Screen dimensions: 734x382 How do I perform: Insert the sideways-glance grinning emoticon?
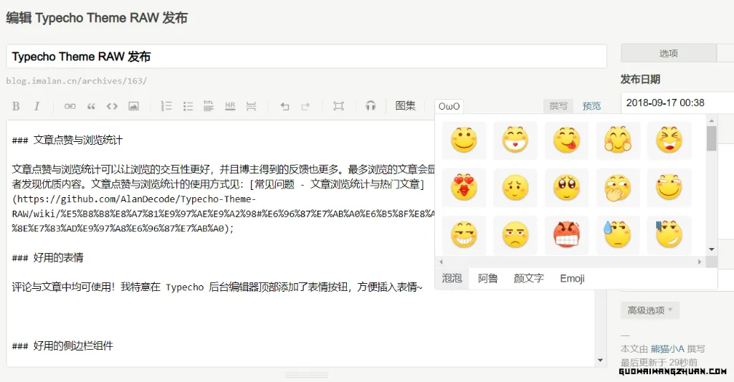click(x=669, y=187)
